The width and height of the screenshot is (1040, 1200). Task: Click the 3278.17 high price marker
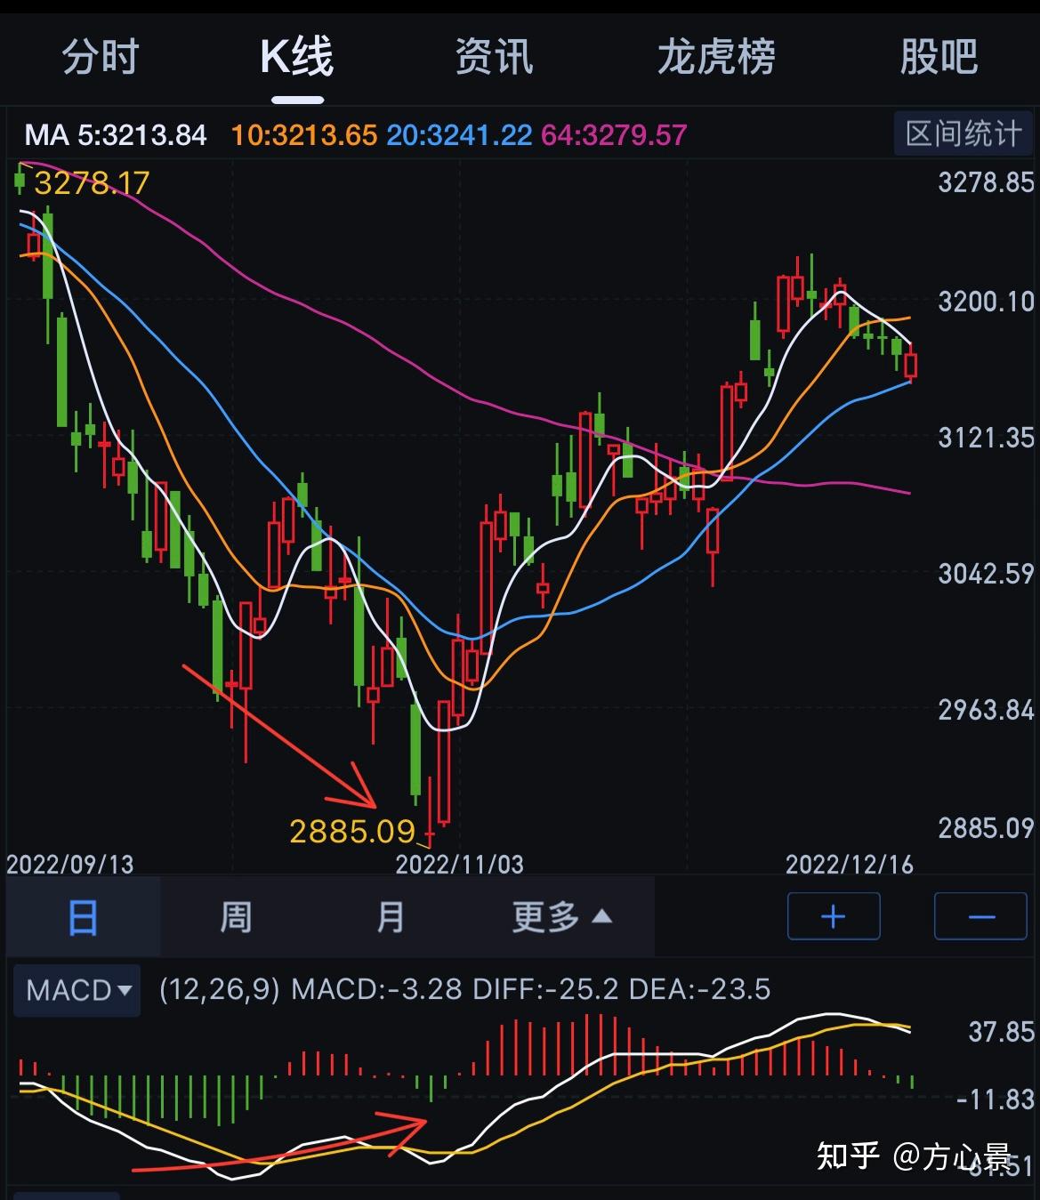click(92, 184)
